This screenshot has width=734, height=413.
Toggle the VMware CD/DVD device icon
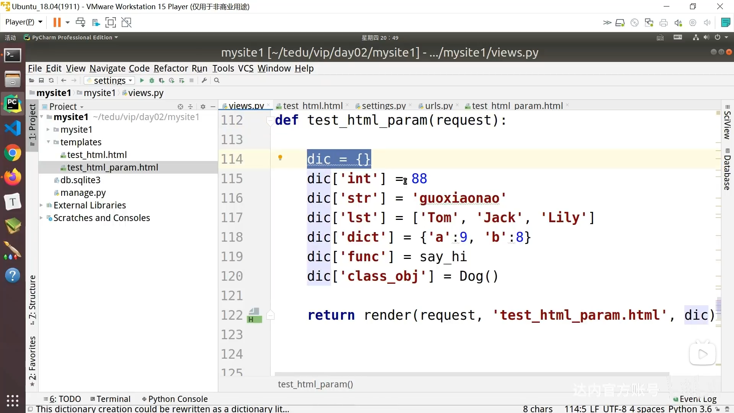[635, 23]
